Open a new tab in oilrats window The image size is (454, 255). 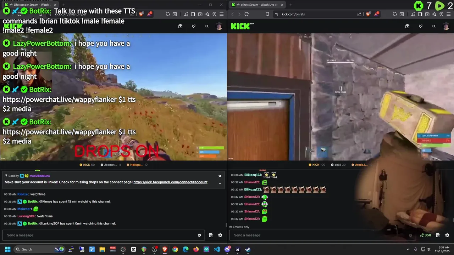290,5
